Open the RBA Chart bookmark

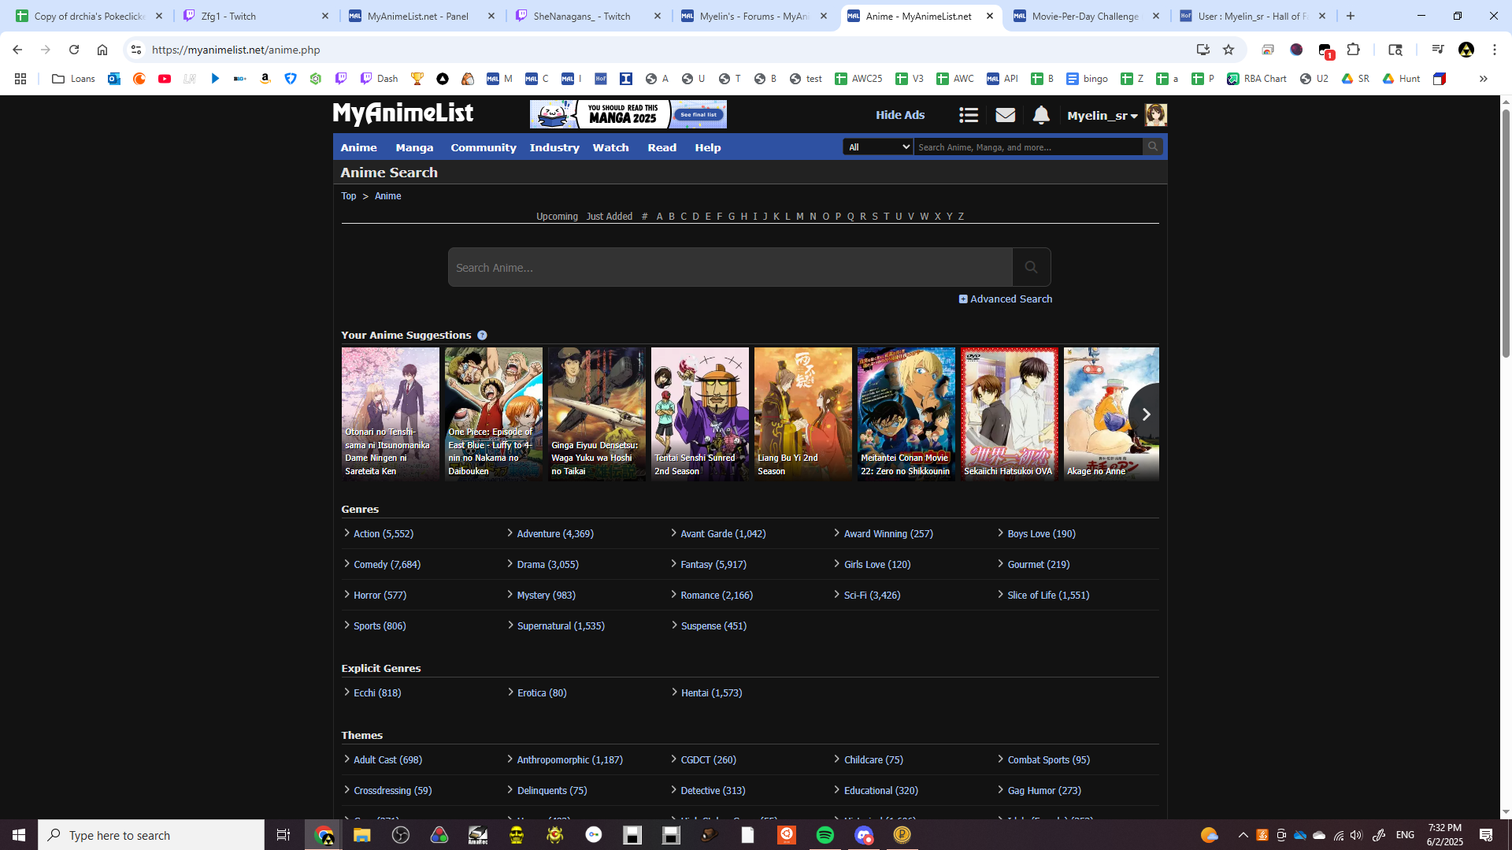pyautogui.click(x=1257, y=79)
